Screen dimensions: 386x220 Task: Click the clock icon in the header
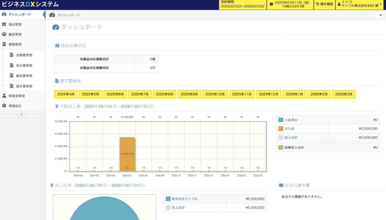[271, 4]
